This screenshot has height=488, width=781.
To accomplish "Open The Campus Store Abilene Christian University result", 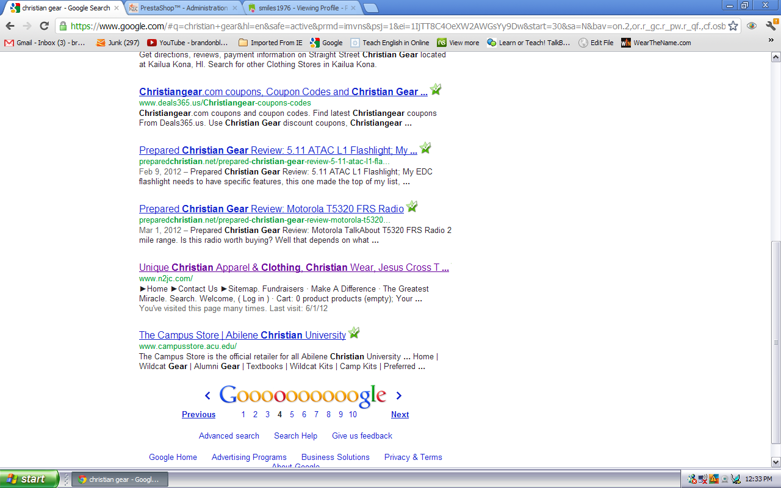I will [x=242, y=335].
